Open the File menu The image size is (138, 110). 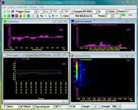pos(4,7)
